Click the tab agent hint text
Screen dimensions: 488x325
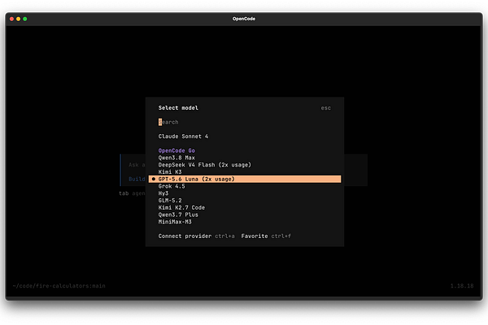tap(132, 193)
